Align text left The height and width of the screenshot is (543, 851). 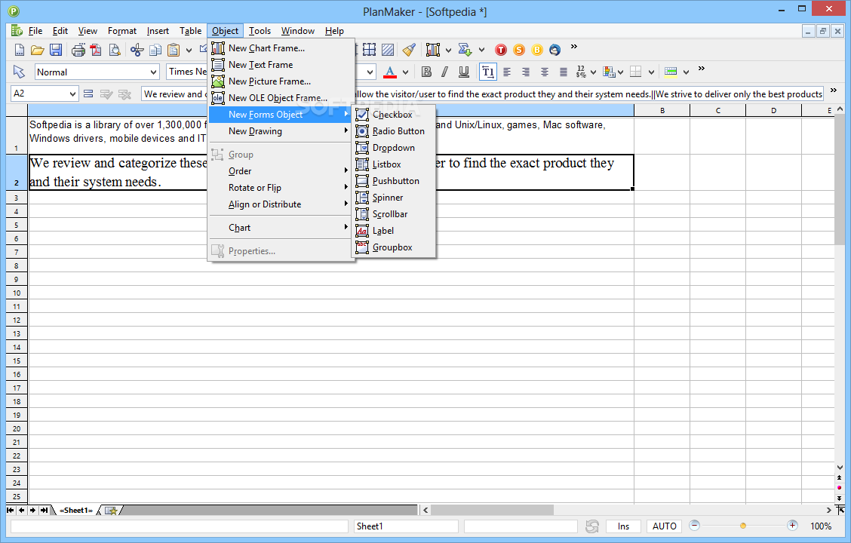[507, 72]
